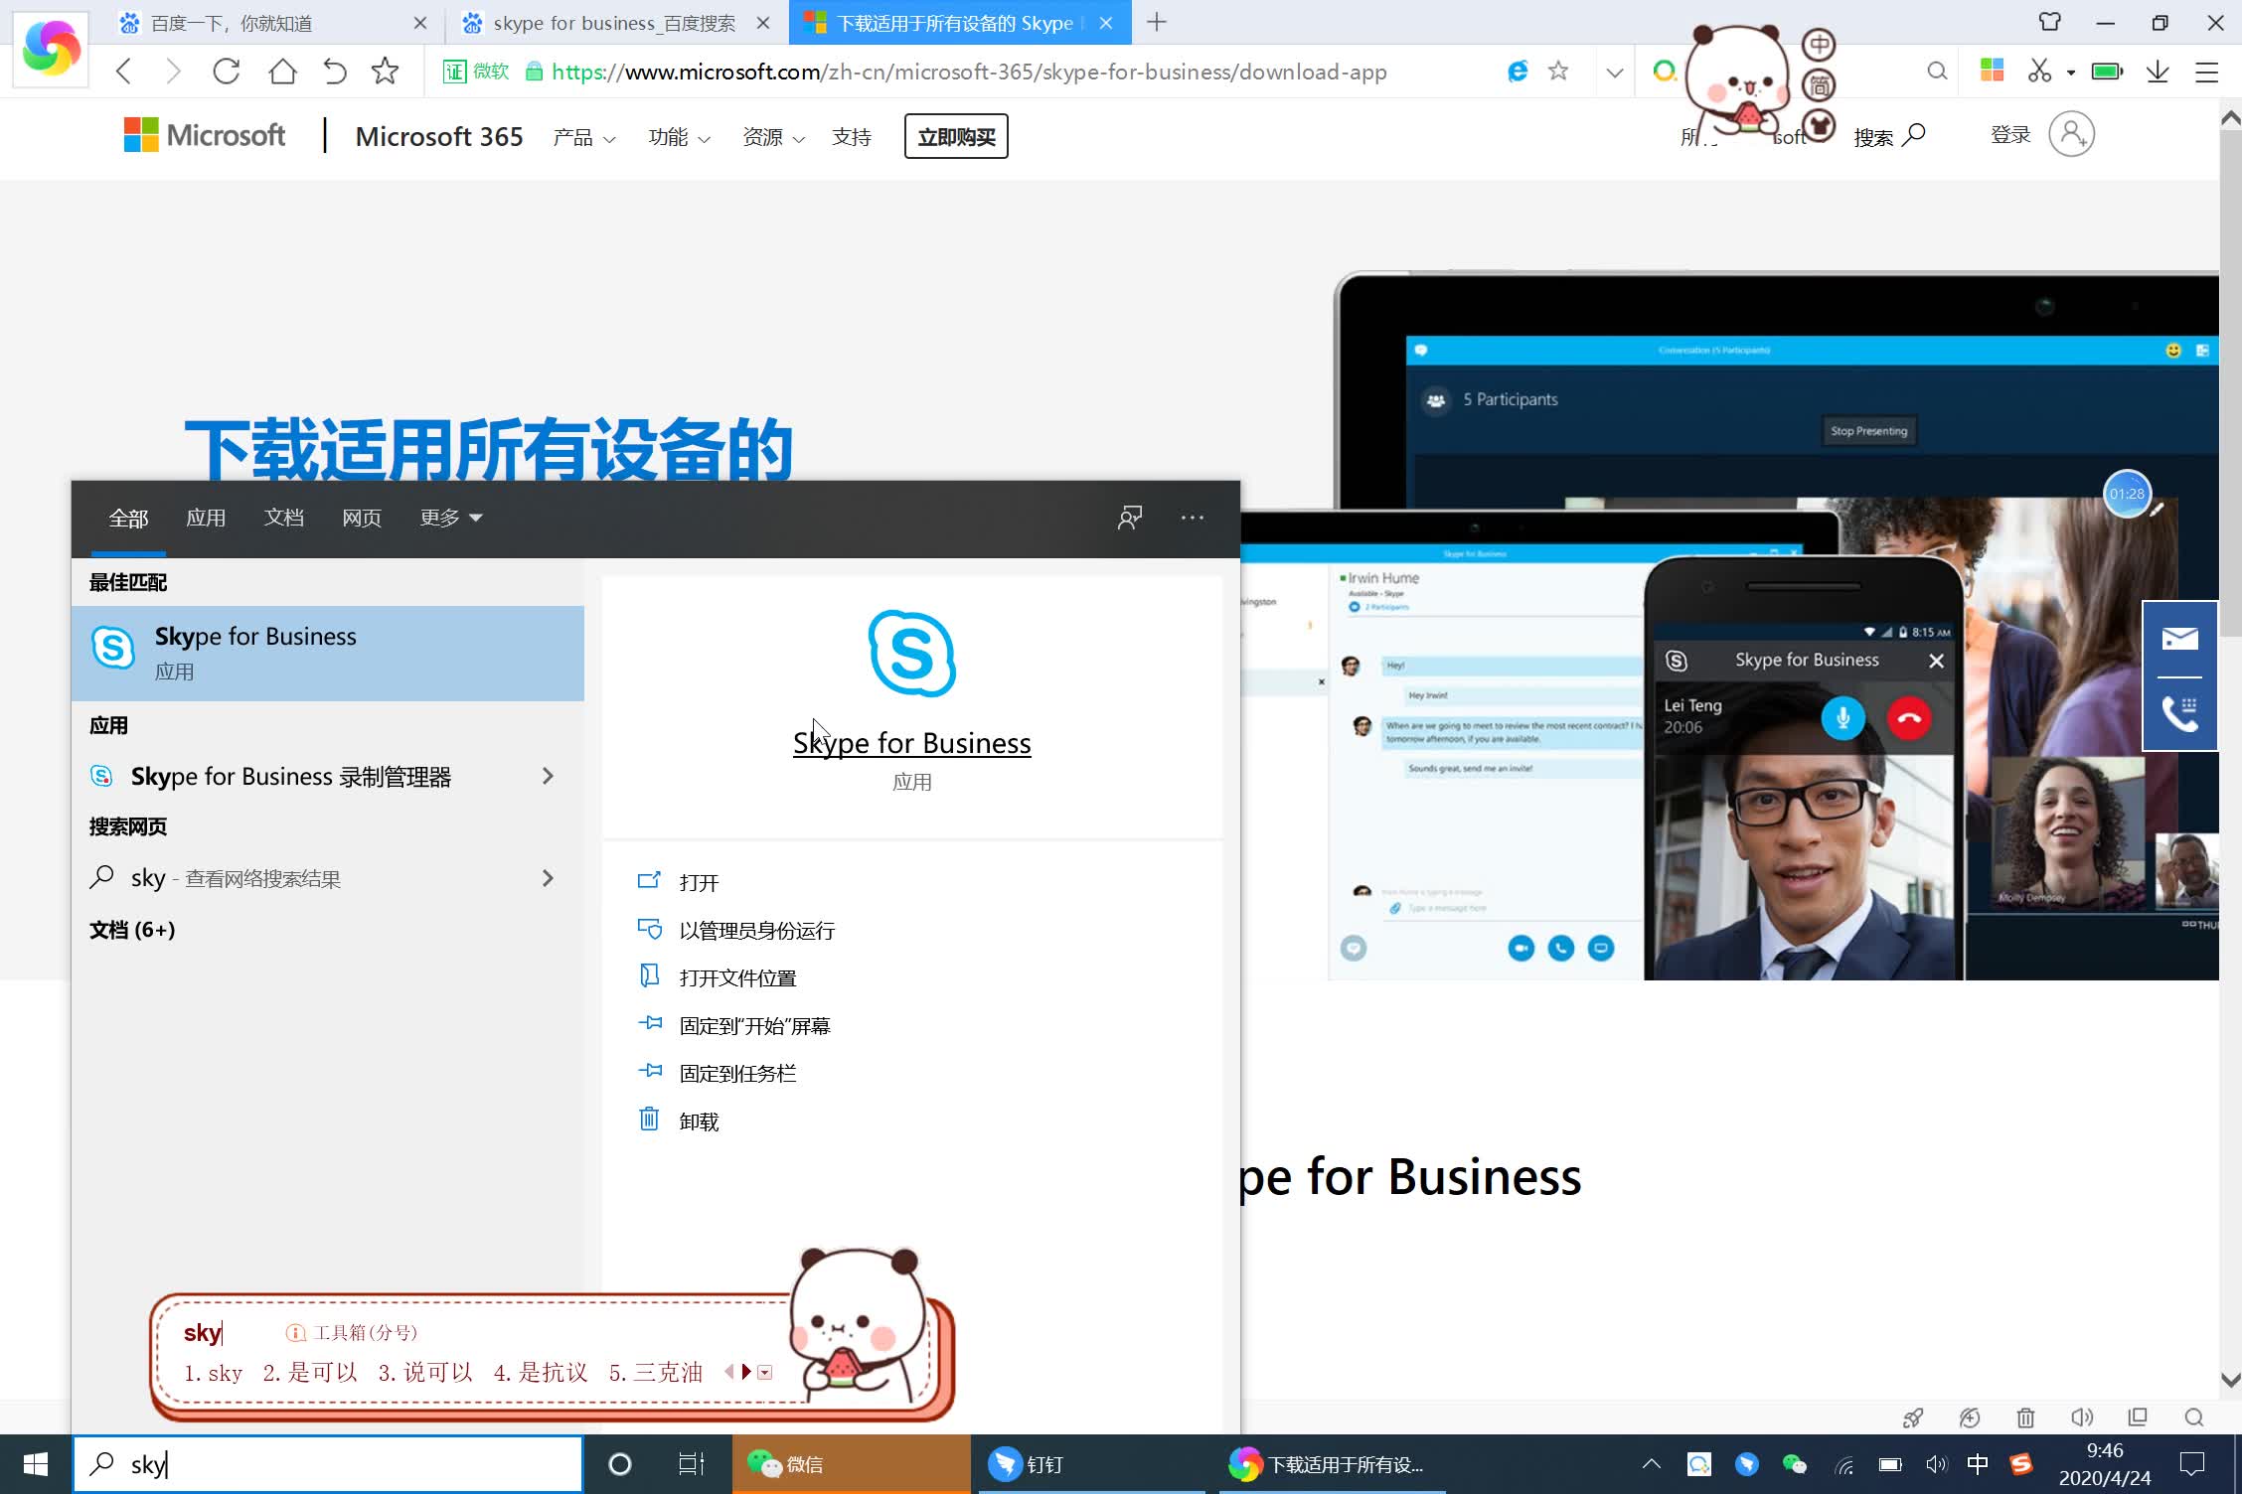Click the 立即购买 button
This screenshot has height=1494, width=2242.
(956, 136)
